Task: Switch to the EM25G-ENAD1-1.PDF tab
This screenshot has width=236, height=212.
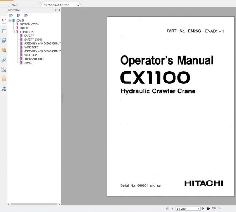Action: tap(56, 5)
